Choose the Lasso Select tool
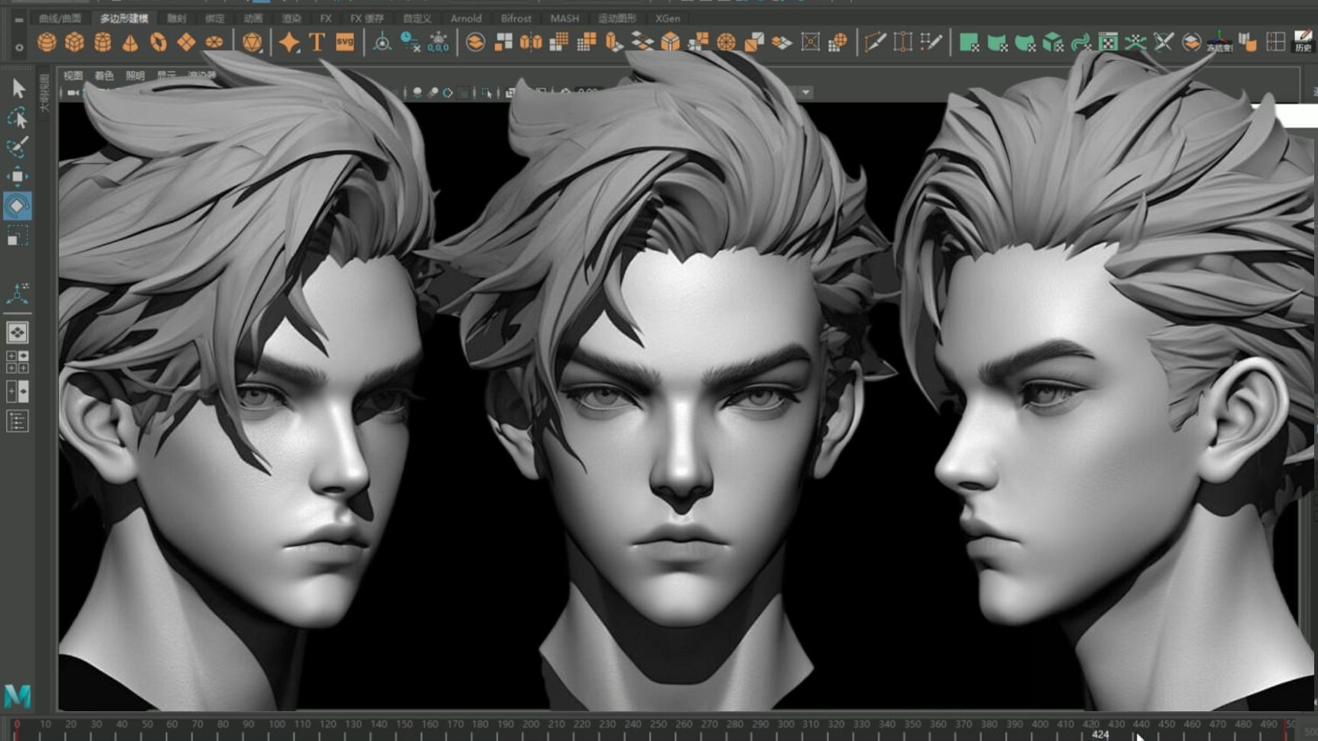The height and width of the screenshot is (741, 1318). click(18, 117)
